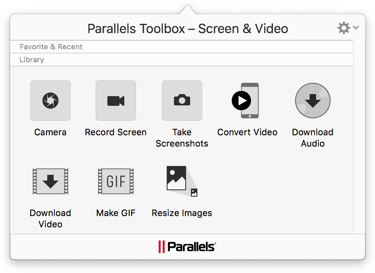Expand the Favorite & Recent section
The image size is (375, 273).
[x=182, y=47]
